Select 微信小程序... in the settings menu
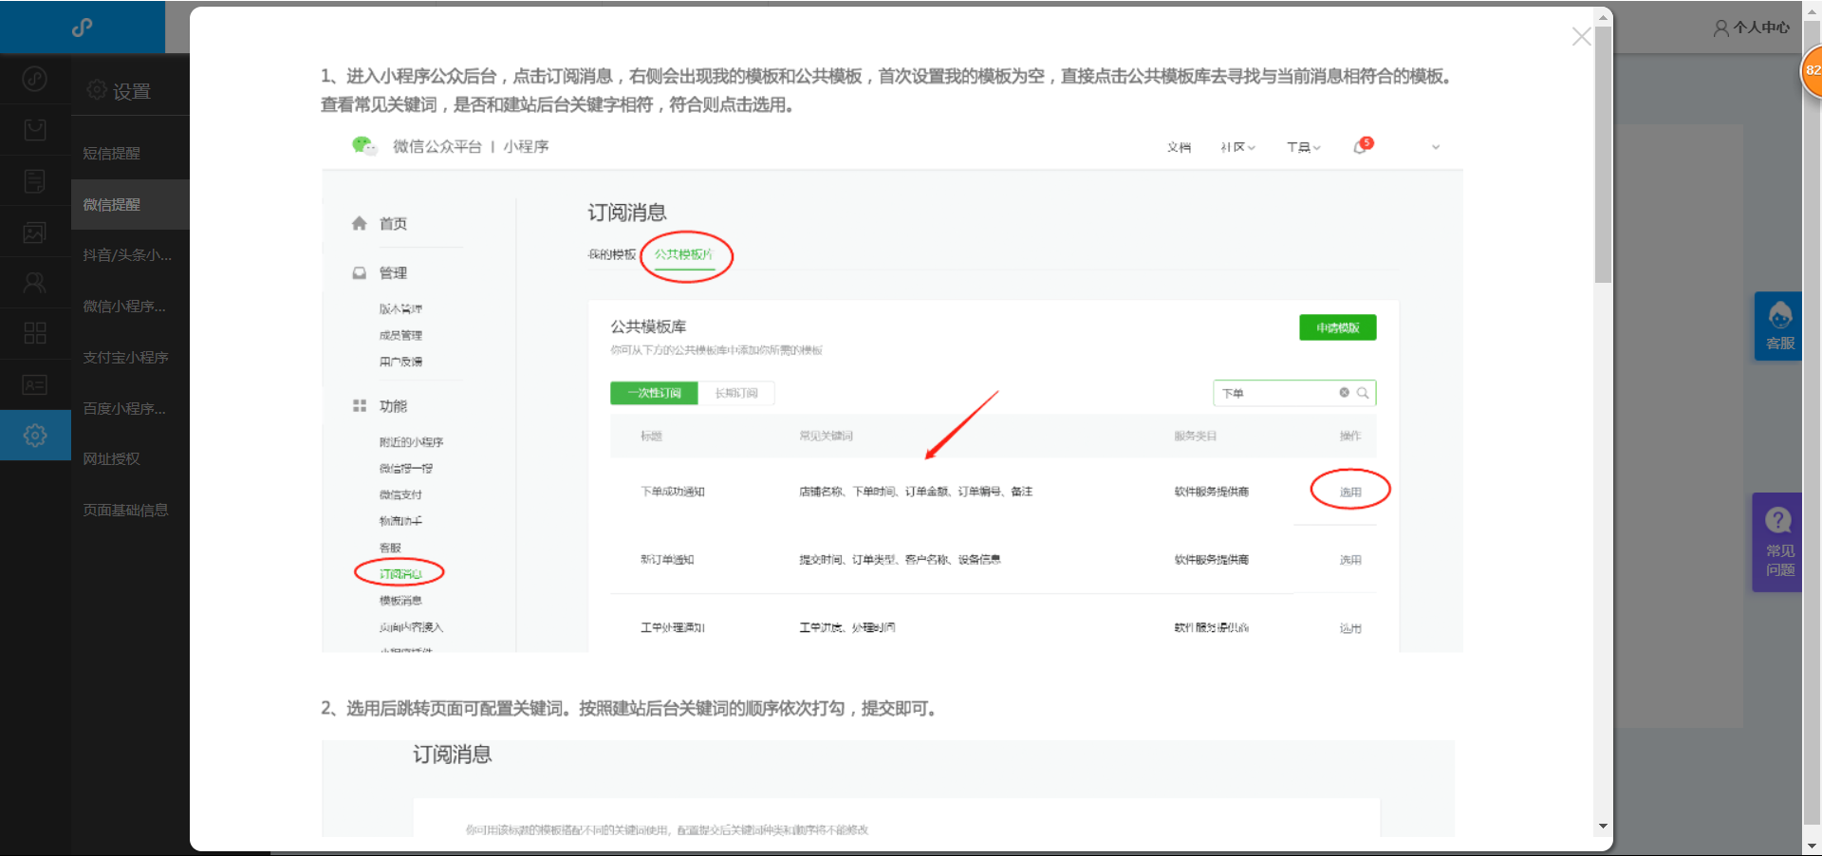 124,307
